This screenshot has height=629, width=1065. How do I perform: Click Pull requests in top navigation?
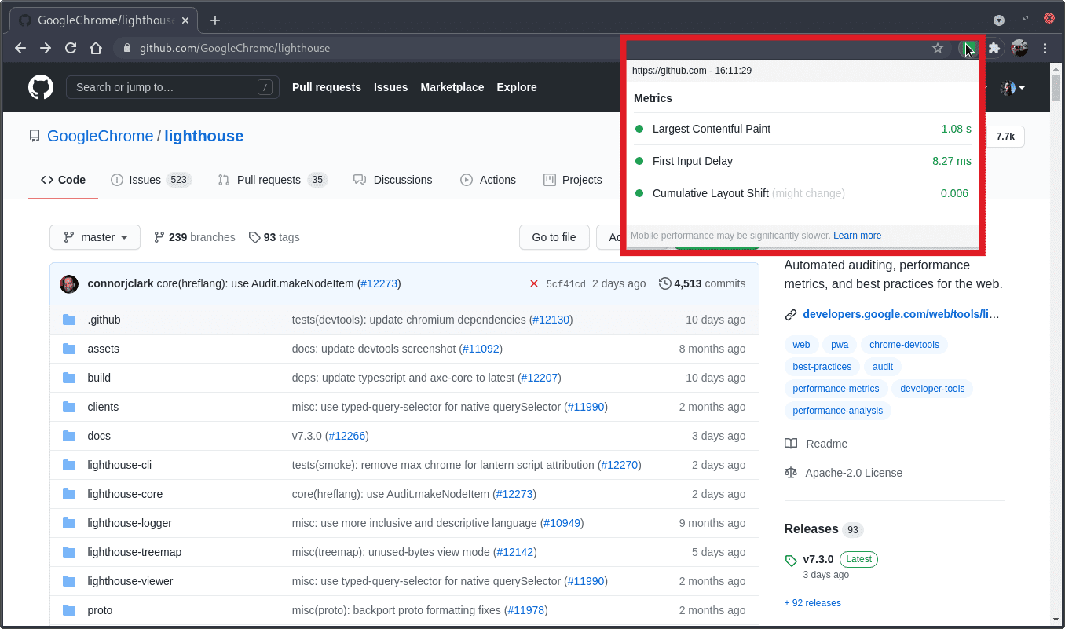(x=327, y=87)
